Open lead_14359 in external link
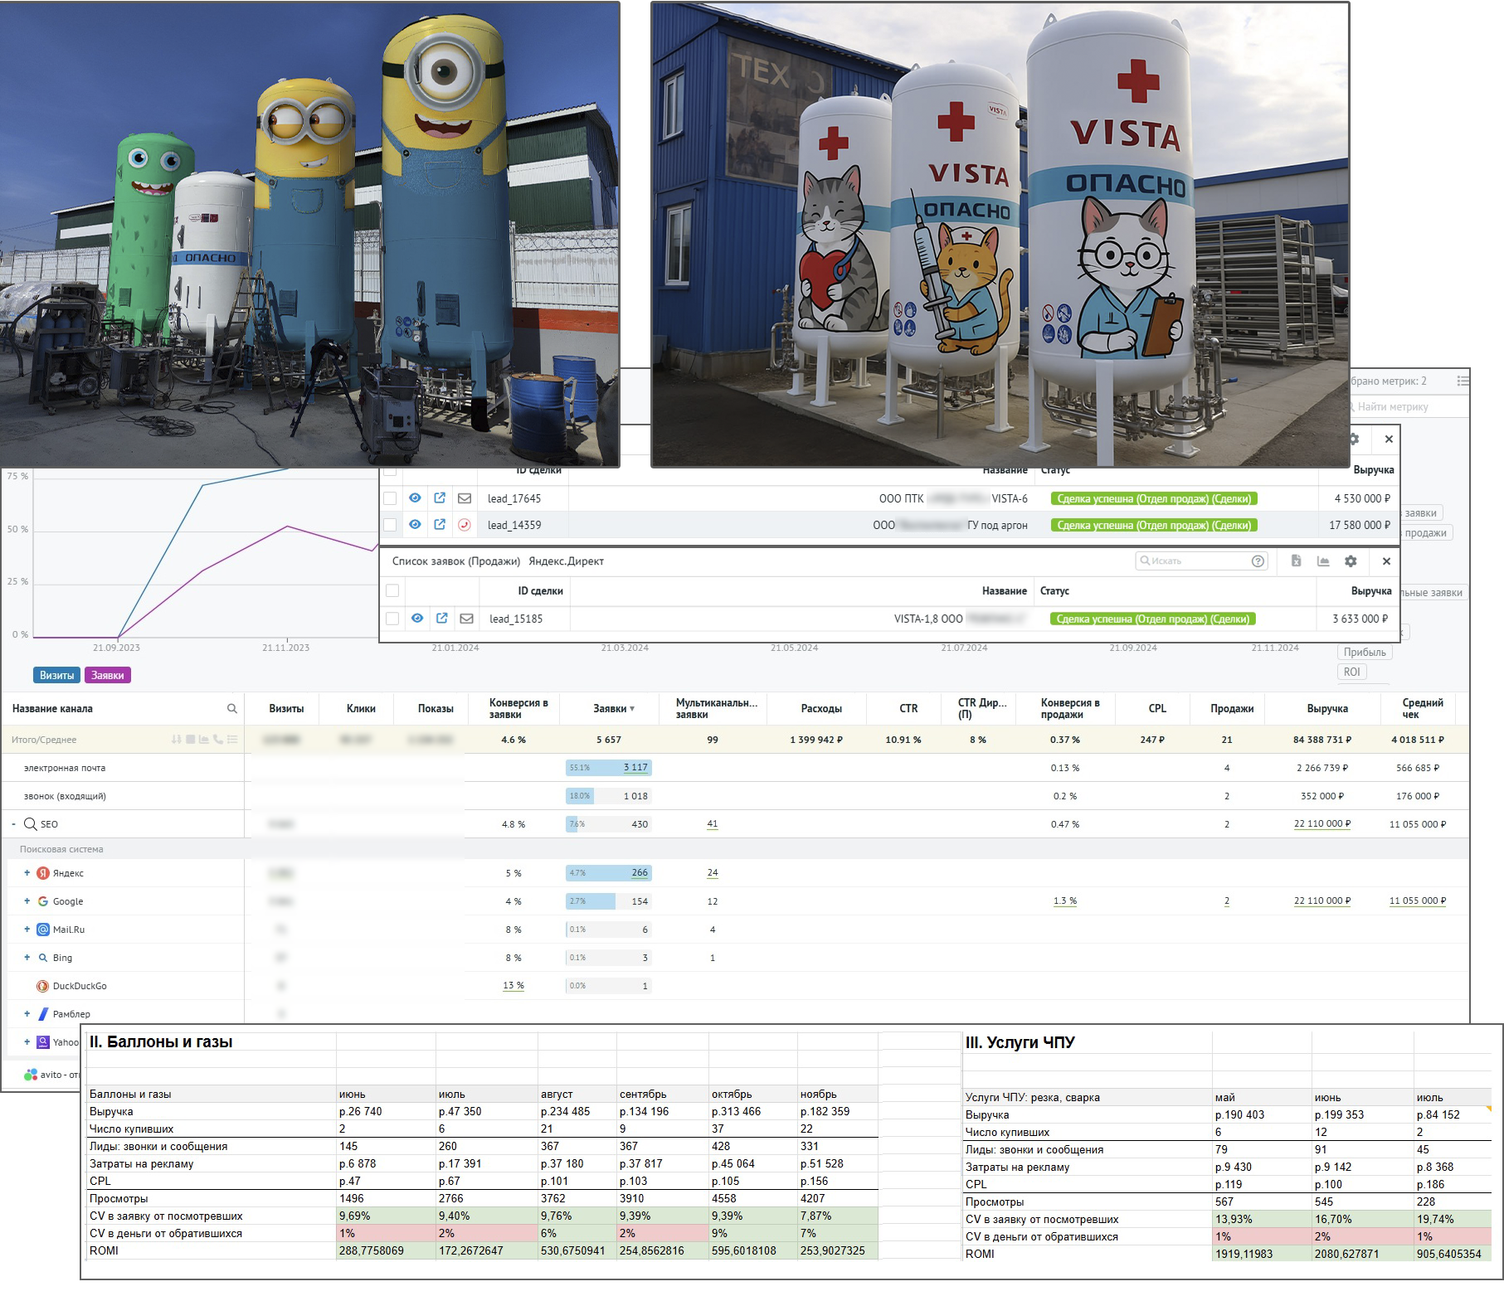 tap(440, 525)
